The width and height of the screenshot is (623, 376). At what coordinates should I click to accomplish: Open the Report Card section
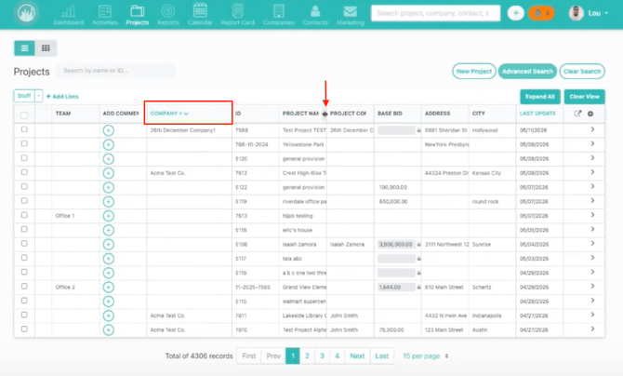click(x=238, y=15)
